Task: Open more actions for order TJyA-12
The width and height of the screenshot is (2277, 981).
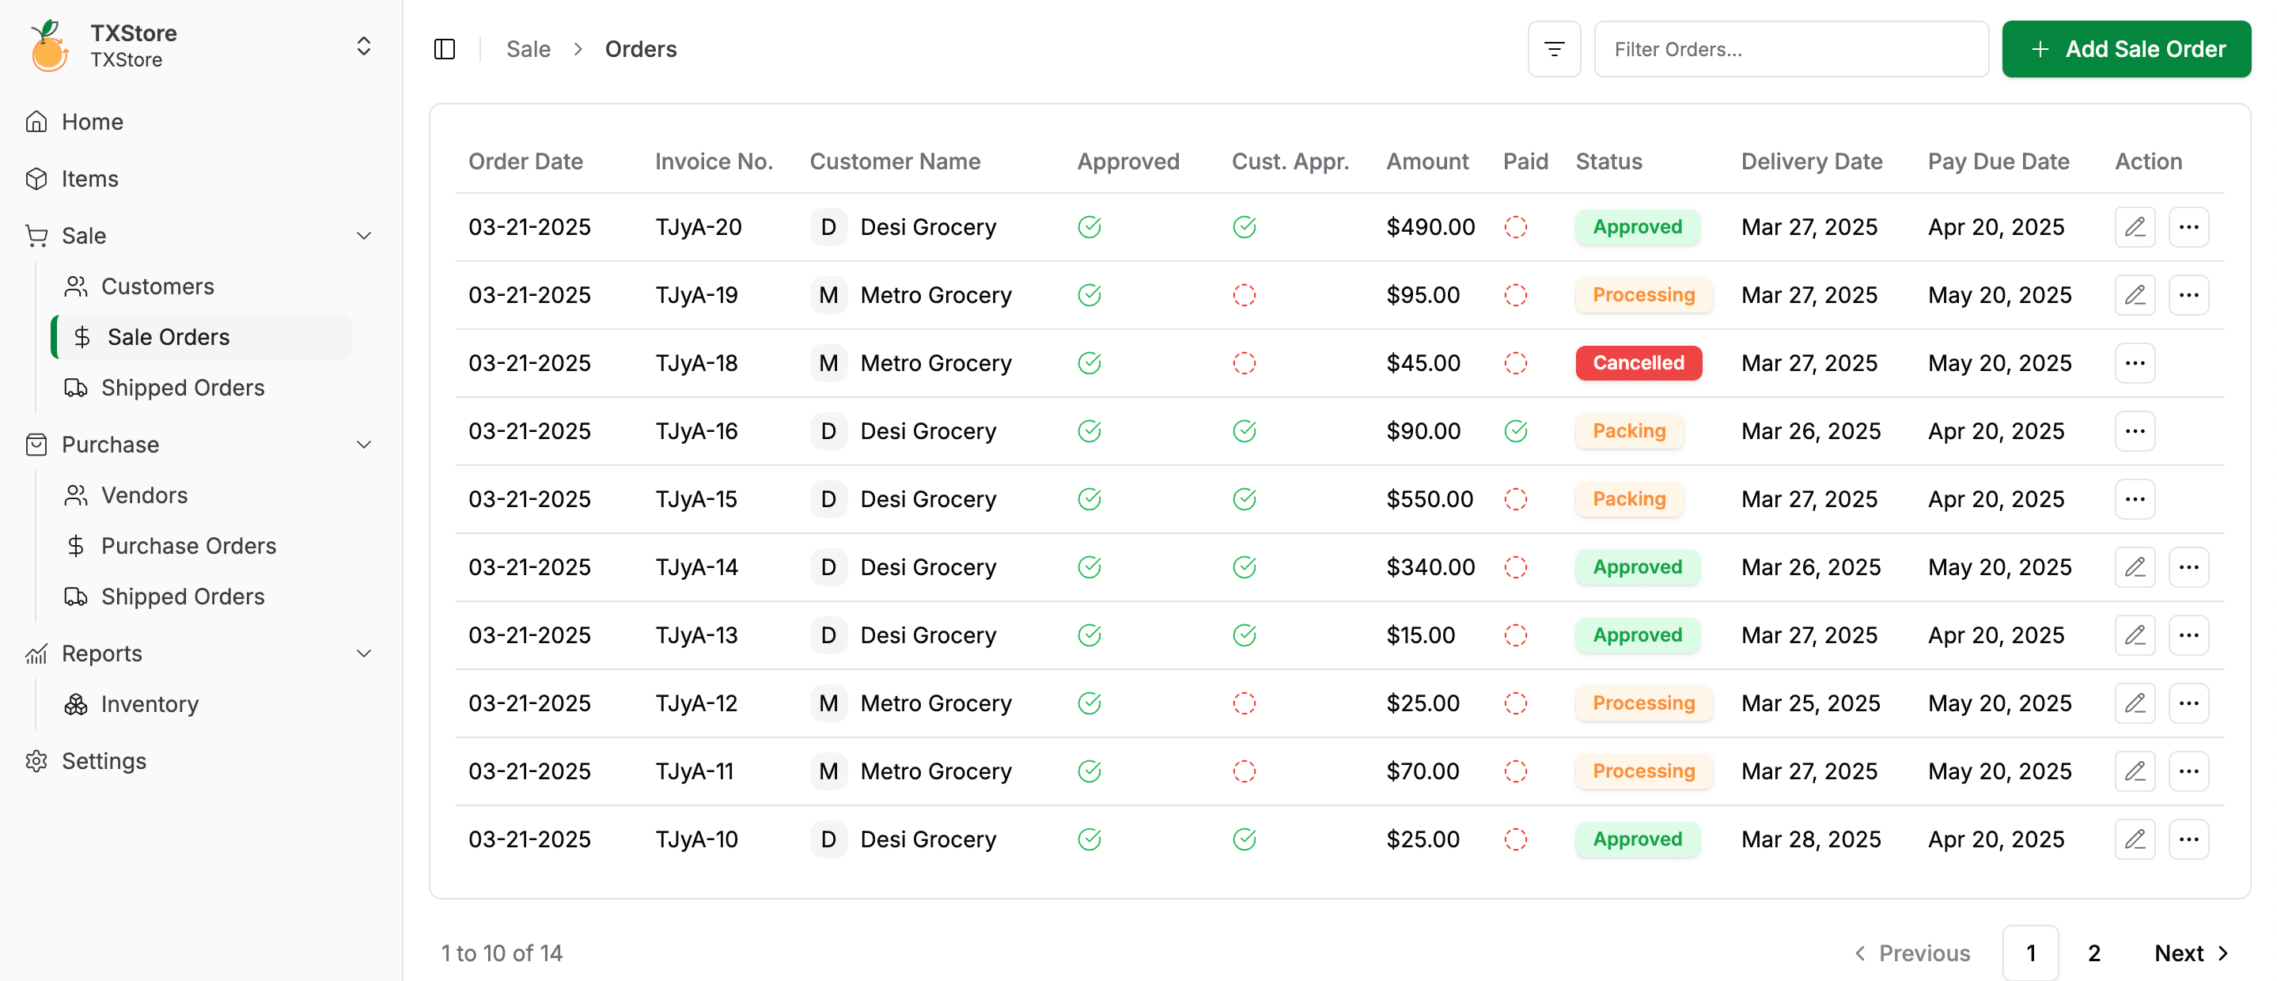Action: tap(2188, 703)
